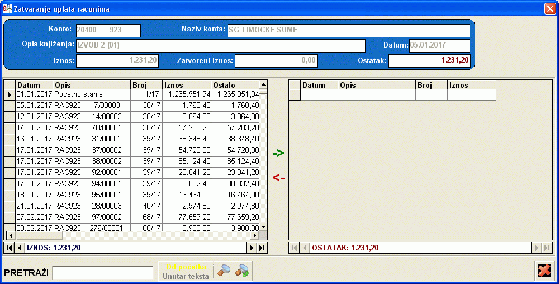Click the Zatvoreni iznos field
The height and width of the screenshot is (284, 559).
click(x=276, y=60)
